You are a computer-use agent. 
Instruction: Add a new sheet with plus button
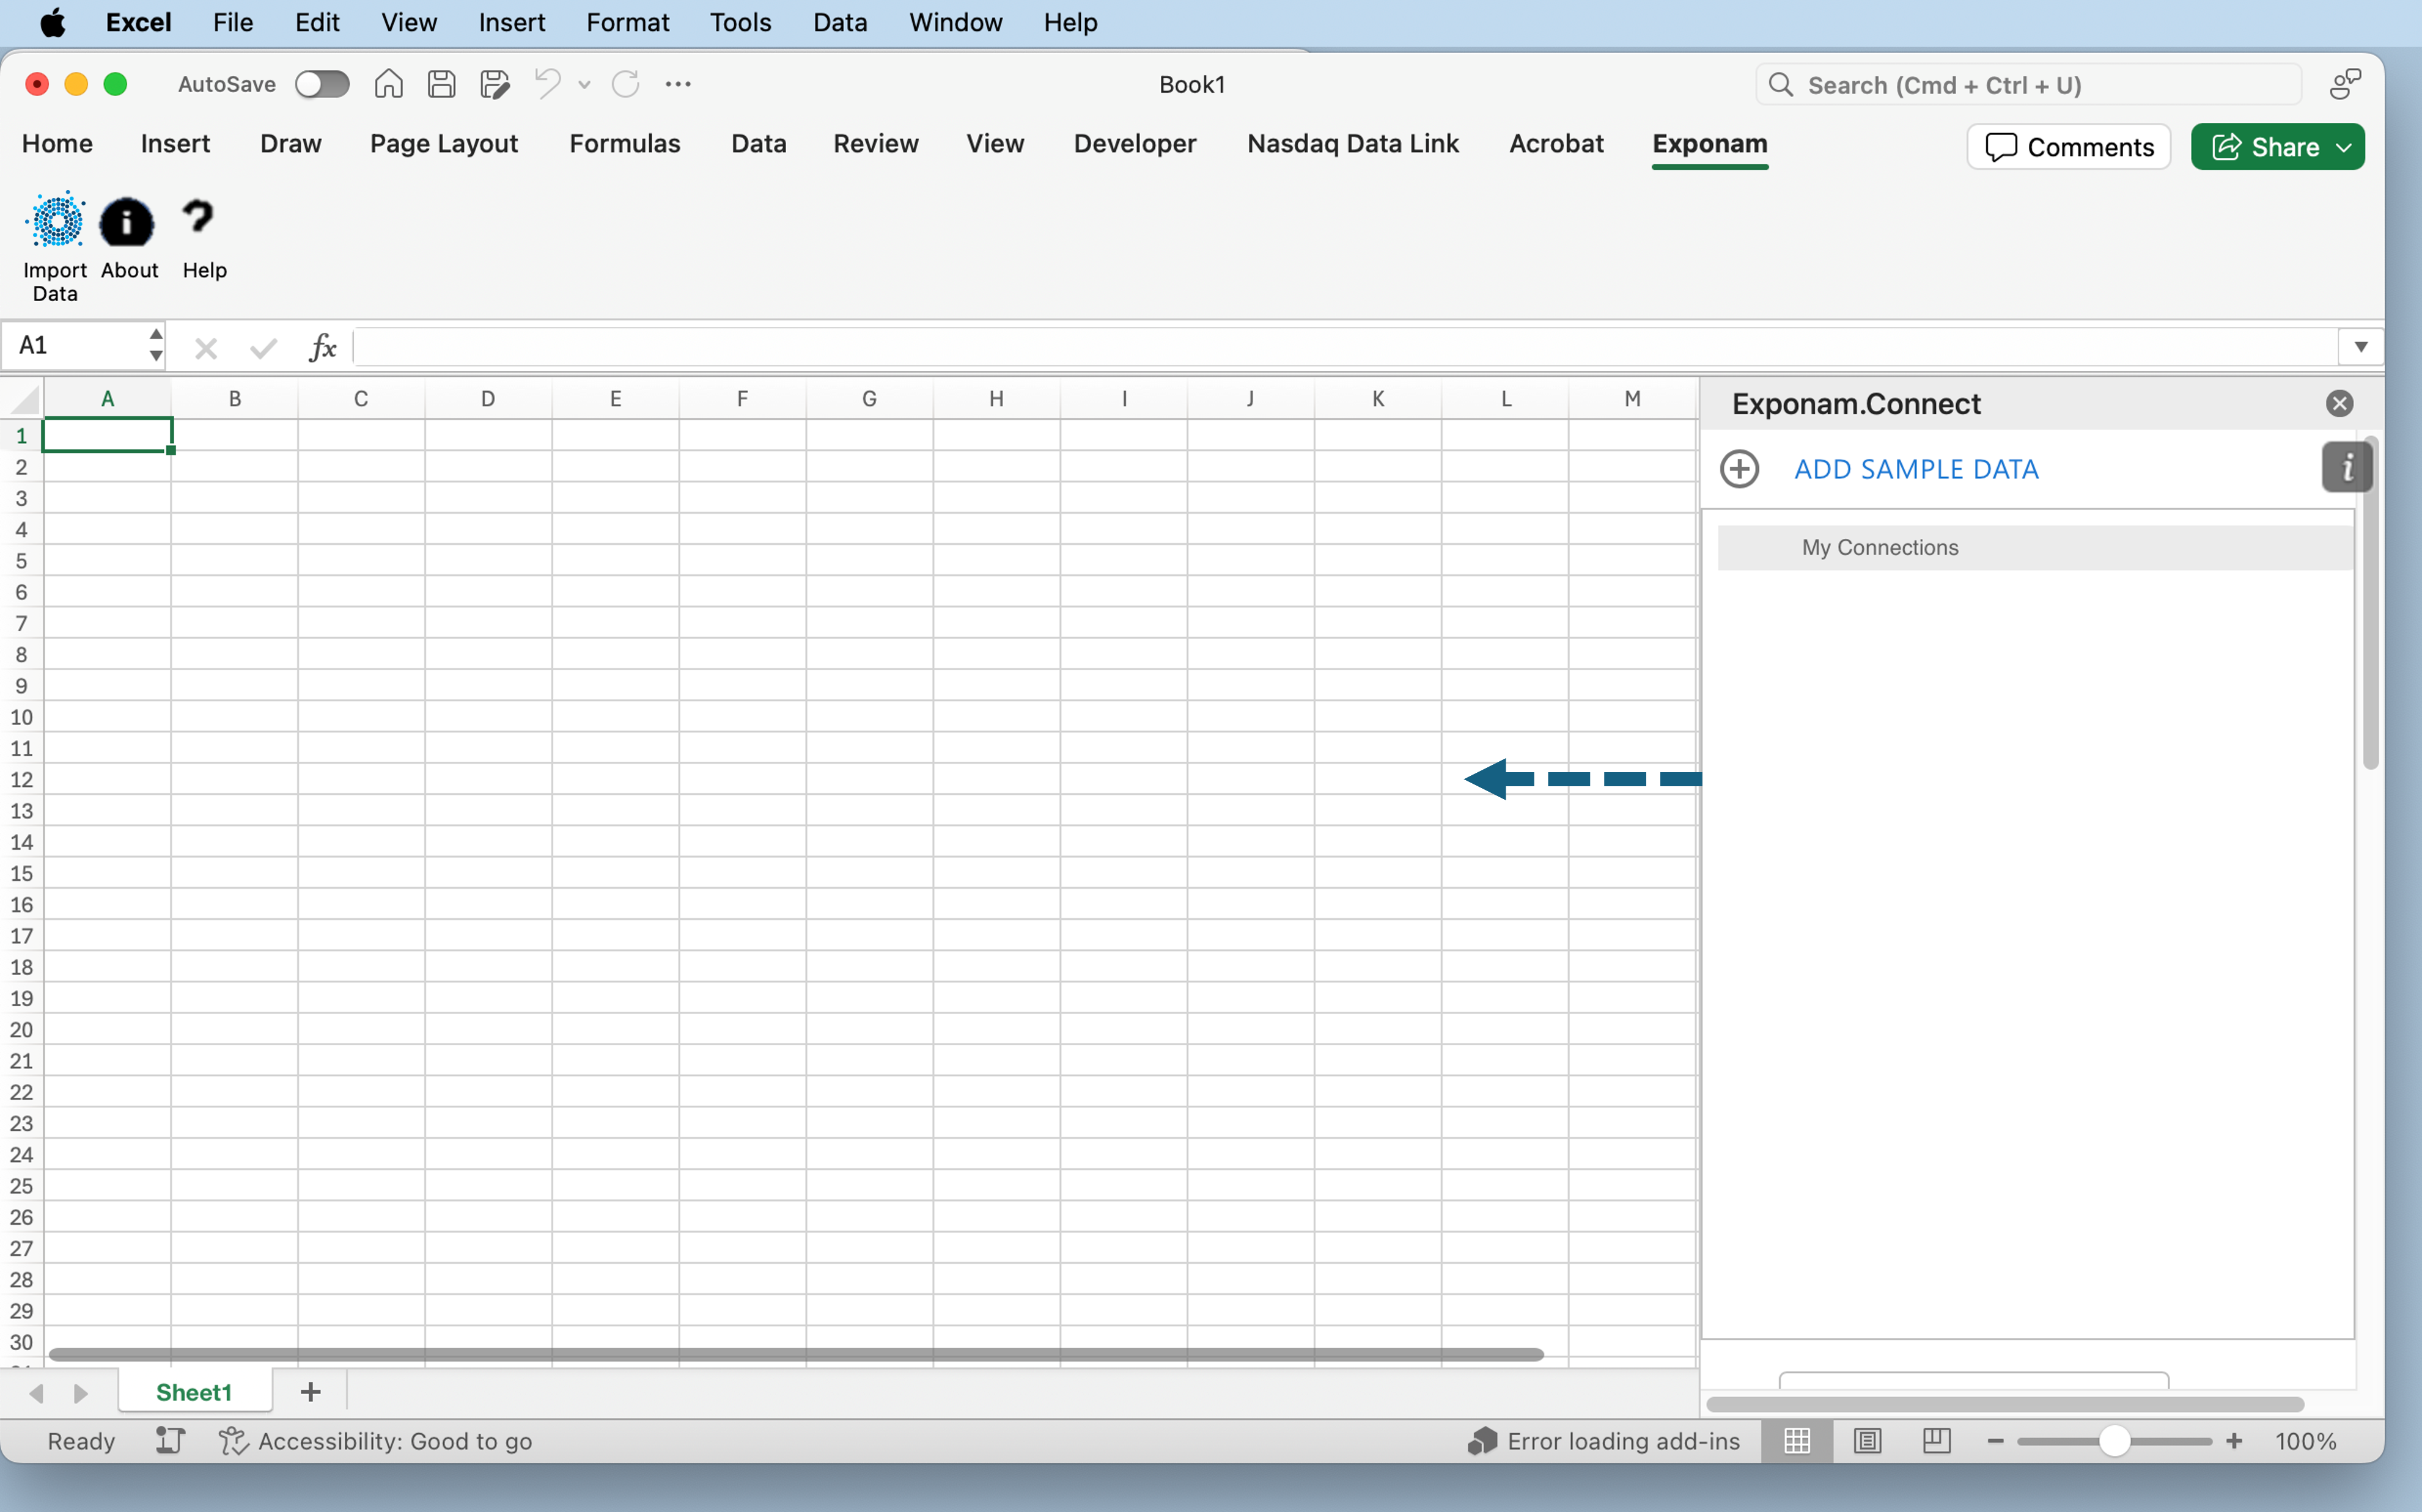310,1392
